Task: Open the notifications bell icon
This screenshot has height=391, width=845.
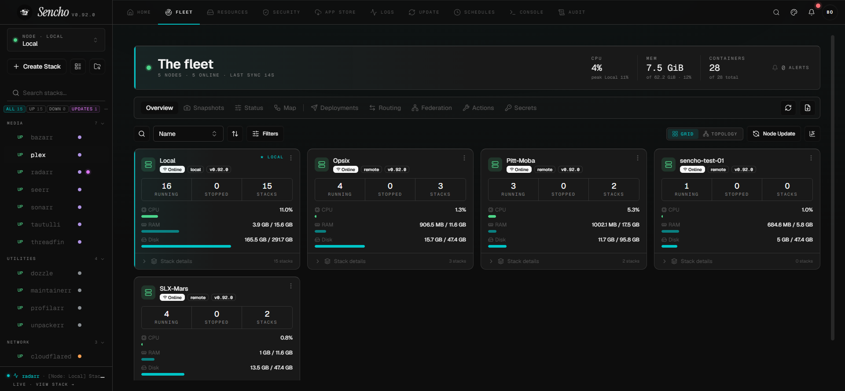Action: pyautogui.click(x=811, y=12)
